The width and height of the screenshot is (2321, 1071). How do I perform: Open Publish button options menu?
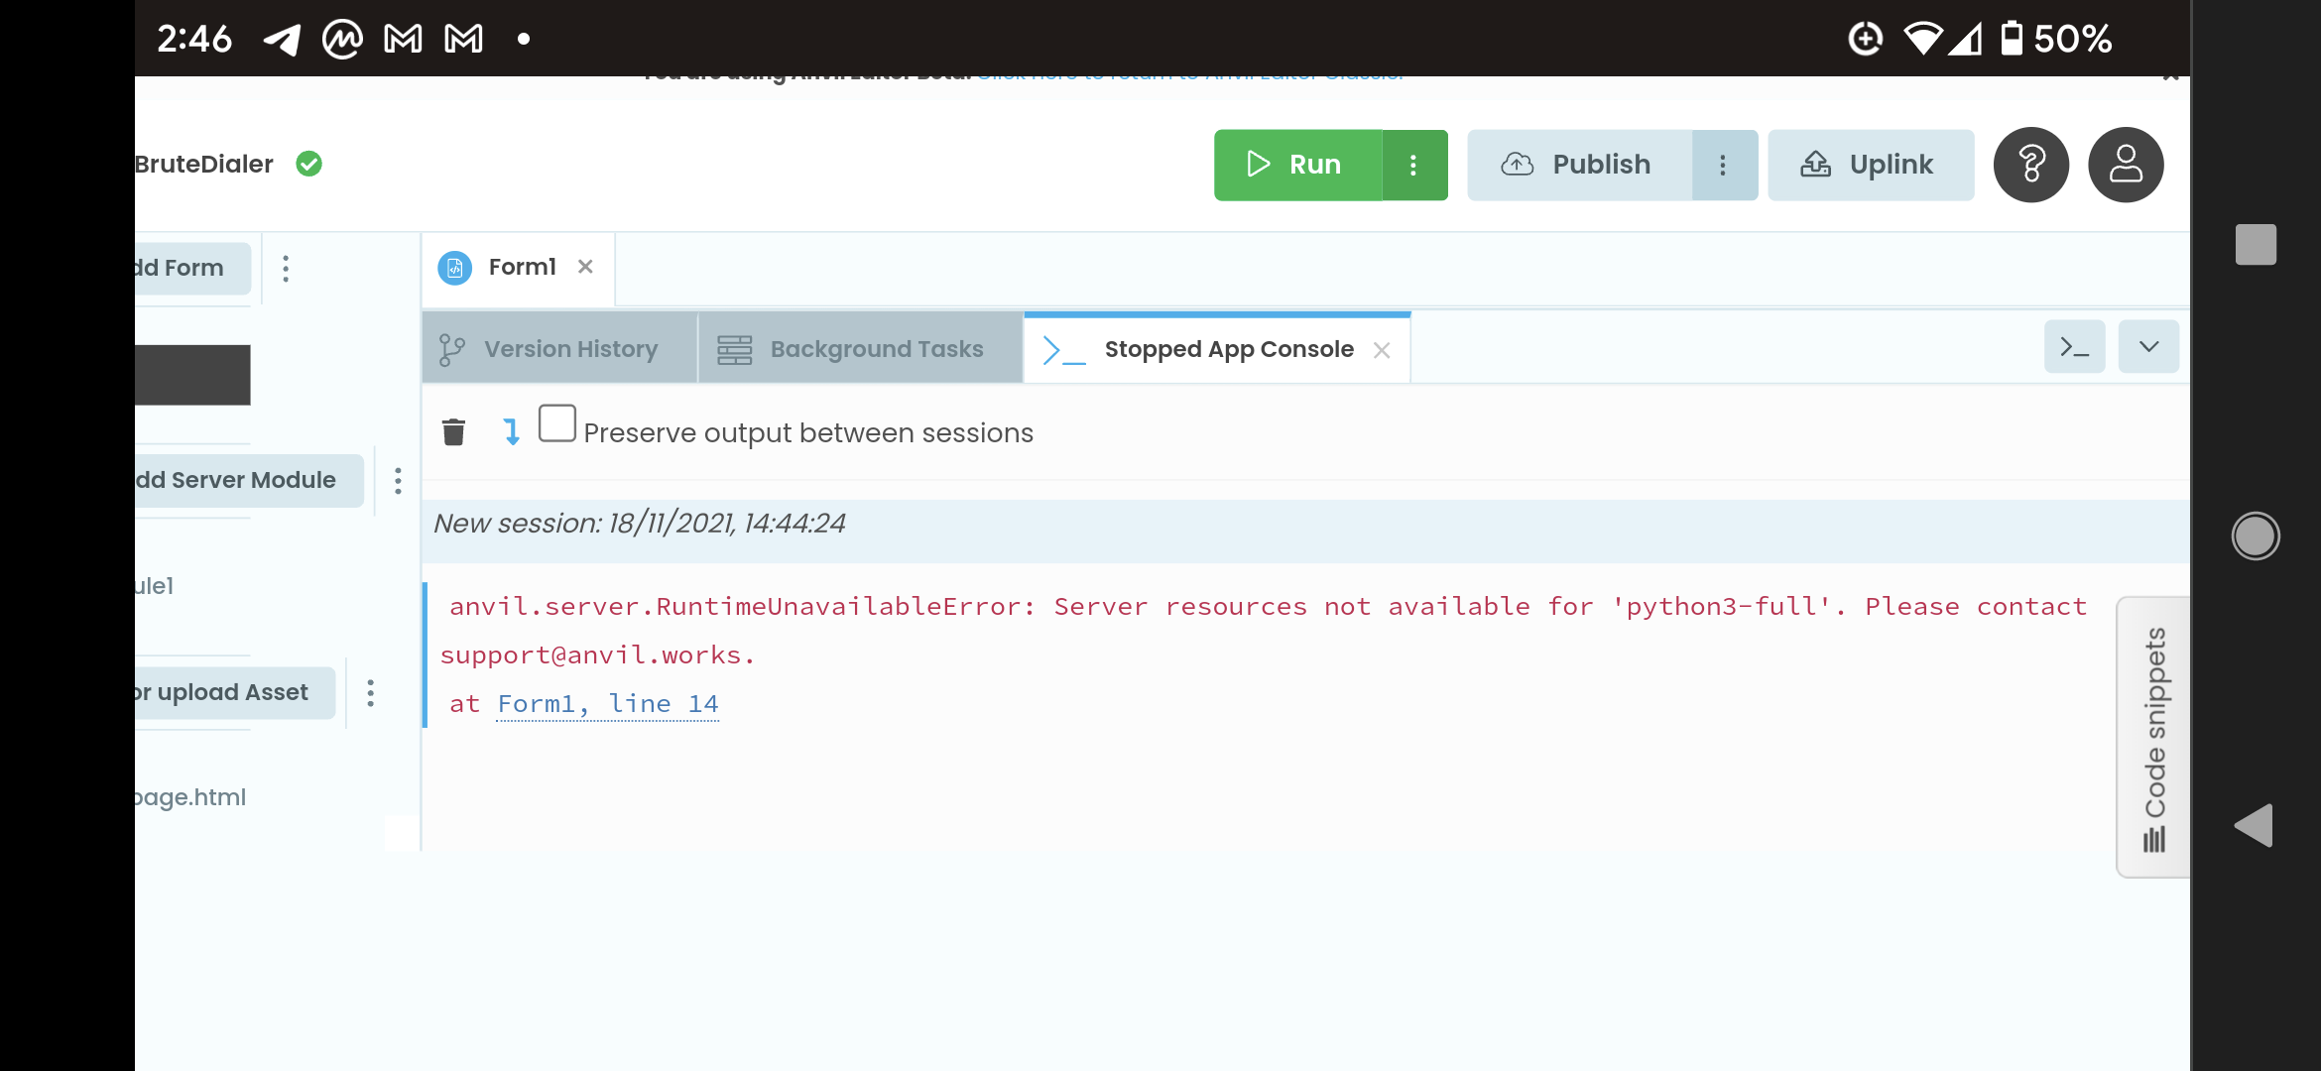point(1723,166)
